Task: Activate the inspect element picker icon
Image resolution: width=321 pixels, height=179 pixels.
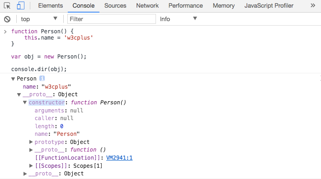Action: tap(7, 5)
